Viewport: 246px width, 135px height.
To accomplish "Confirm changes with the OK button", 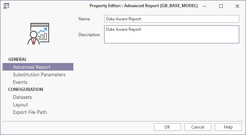I will pyautogui.click(x=167, y=127).
